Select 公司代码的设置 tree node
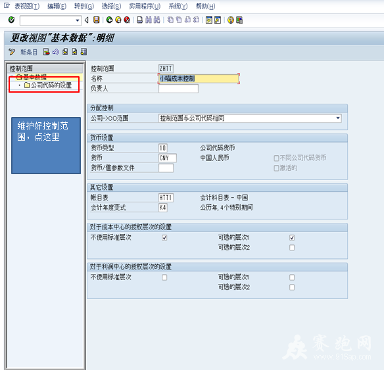Screen dimensions: 384x370 48,85
